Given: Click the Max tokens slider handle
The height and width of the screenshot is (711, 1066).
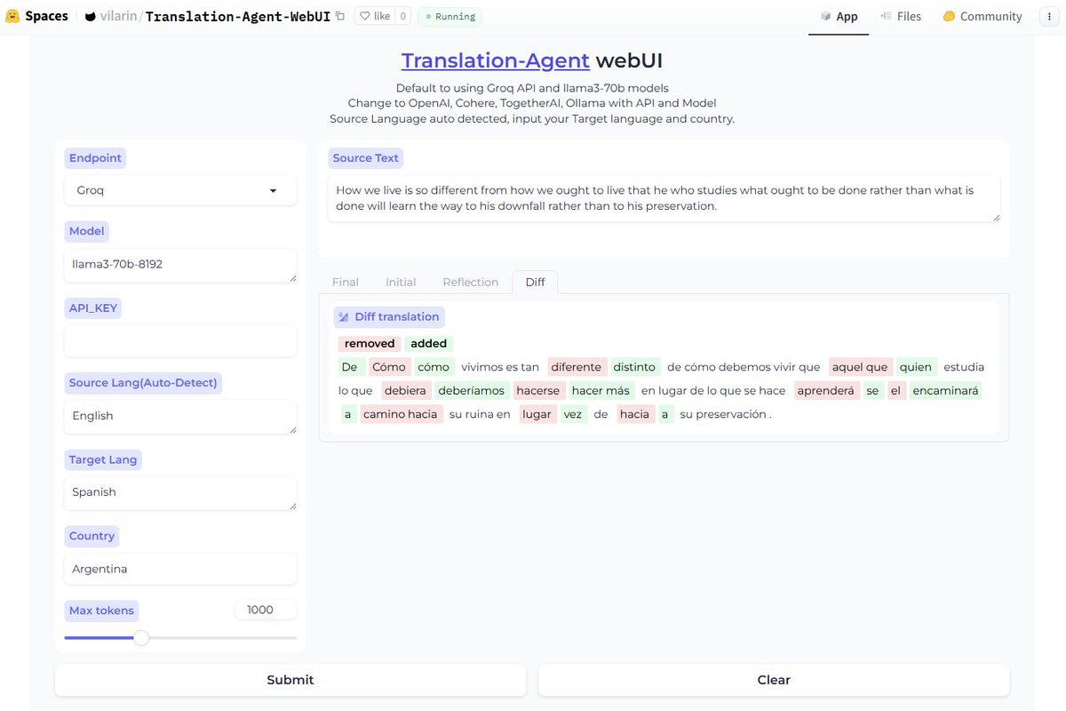Looking at the screenshot, I should pyautogui.click(x=141, y=637).
